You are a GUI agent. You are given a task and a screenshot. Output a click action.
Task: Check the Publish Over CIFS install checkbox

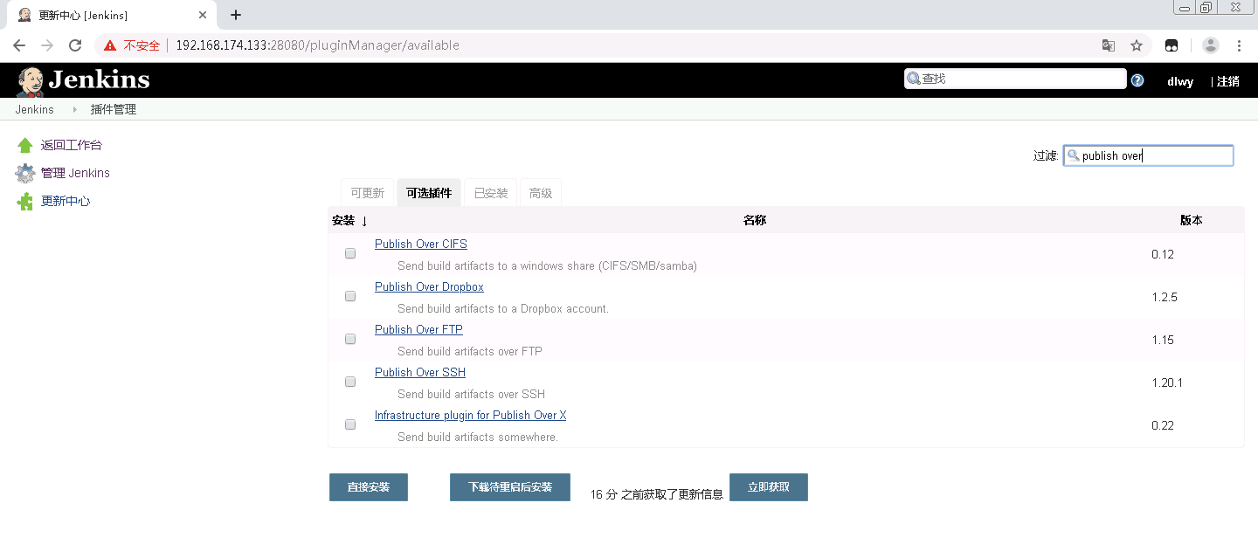click(x=350, y=253)
